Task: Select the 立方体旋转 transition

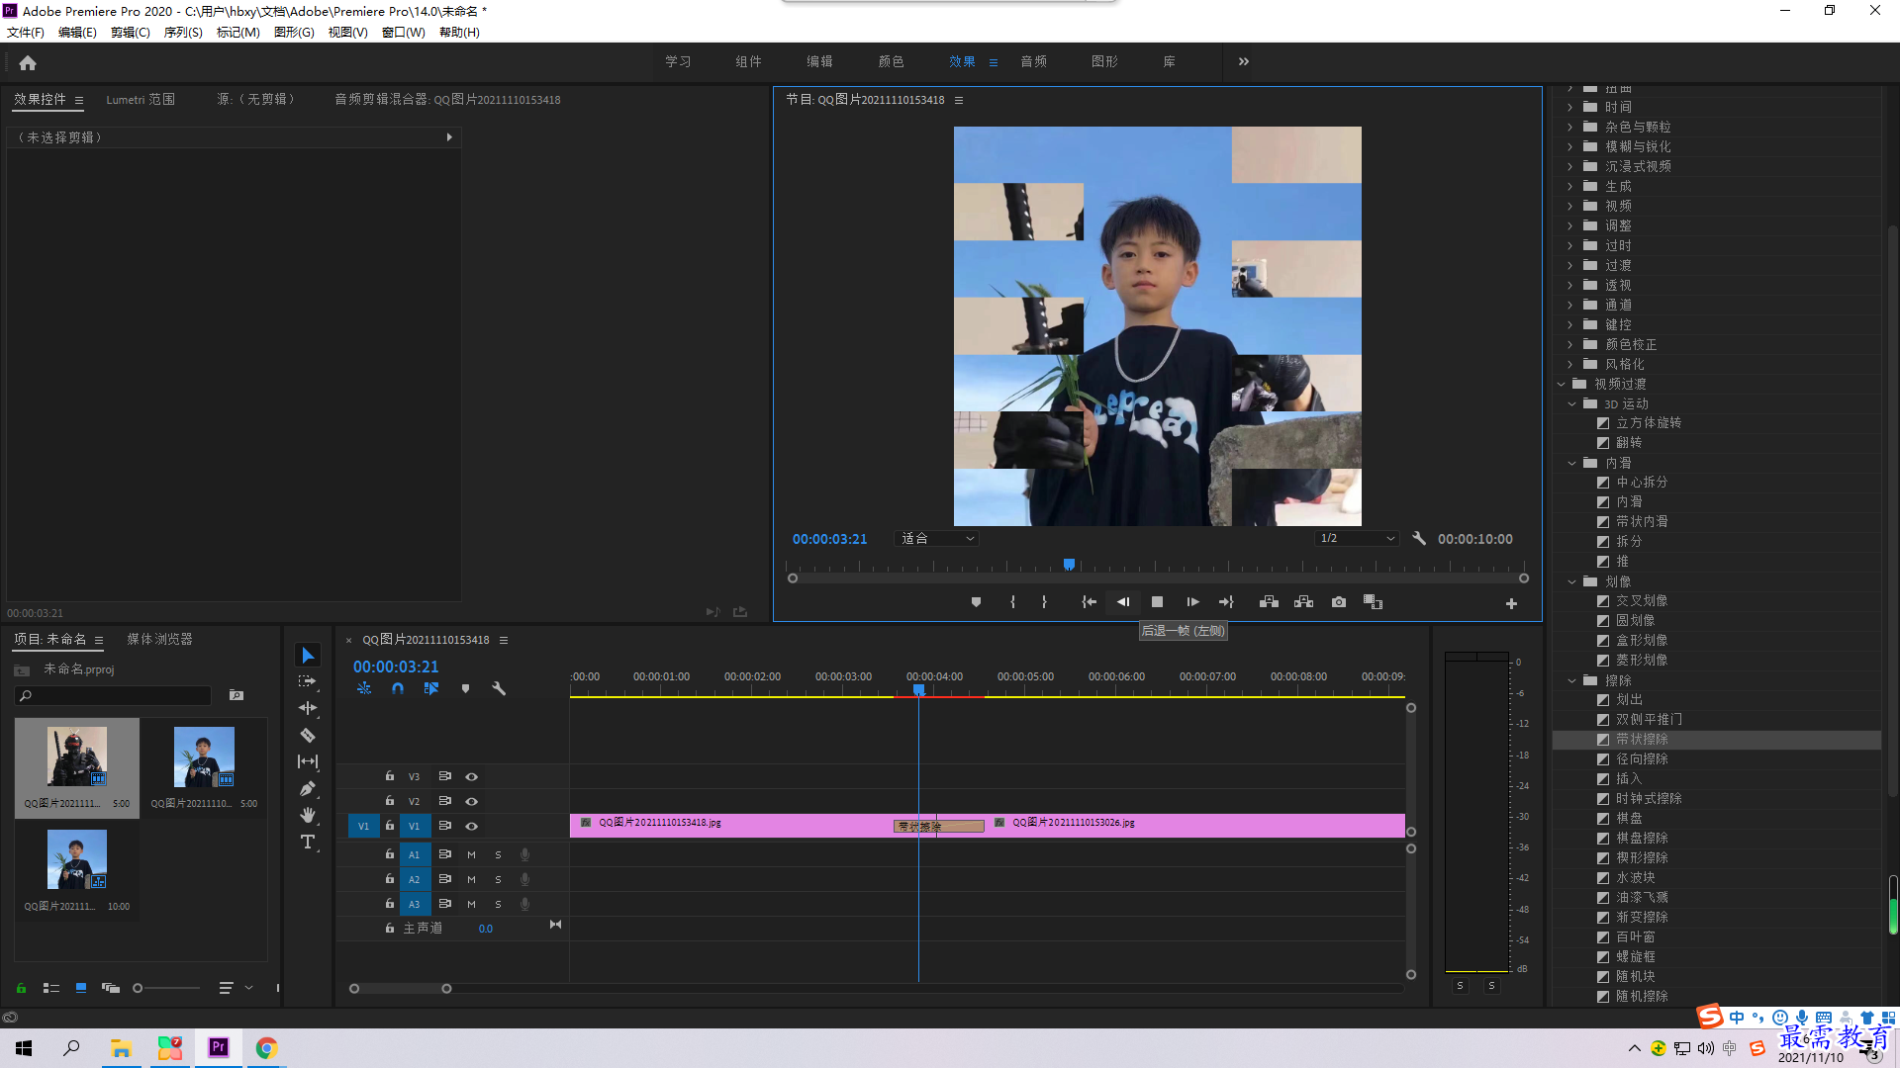Action: (1649, 423)
